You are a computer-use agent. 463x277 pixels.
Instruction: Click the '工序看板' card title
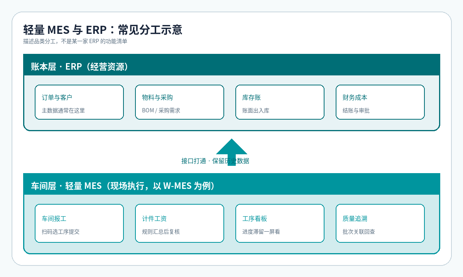[255, 219]
